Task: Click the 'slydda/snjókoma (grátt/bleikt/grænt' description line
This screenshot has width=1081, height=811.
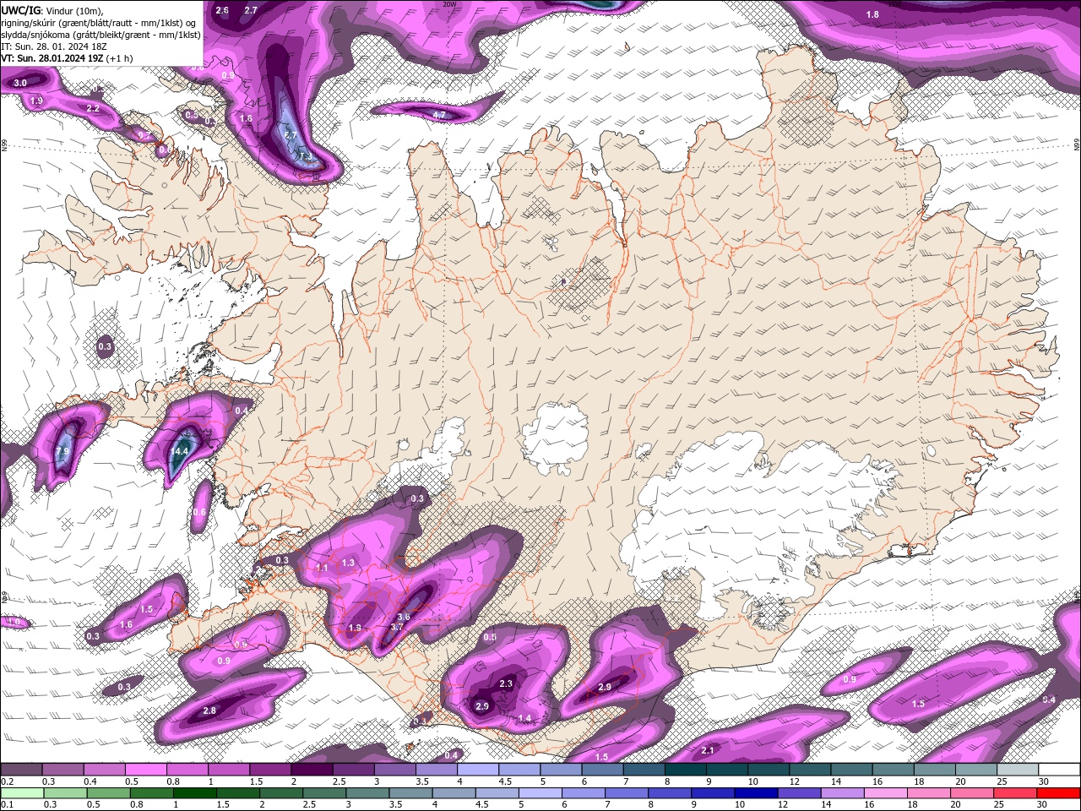Action: coord(100,35)
